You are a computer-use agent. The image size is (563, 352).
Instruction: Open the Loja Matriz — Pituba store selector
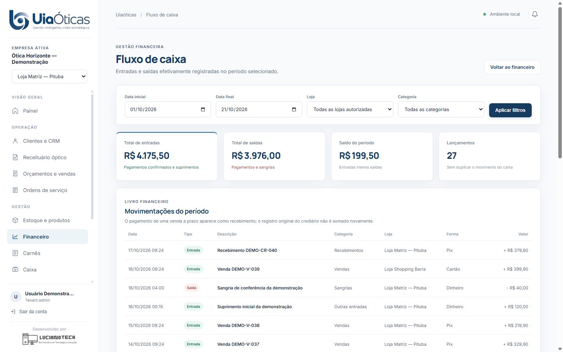pyautogui.click(x=49, y=77)
